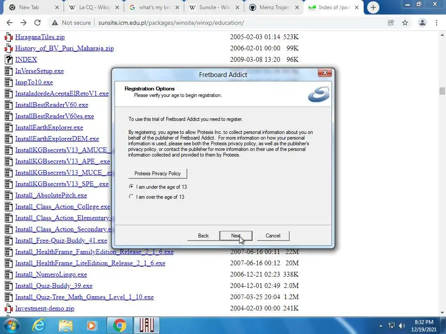
Task: Download InstallEarthExplorer.exe
Action: coord(49,127)
